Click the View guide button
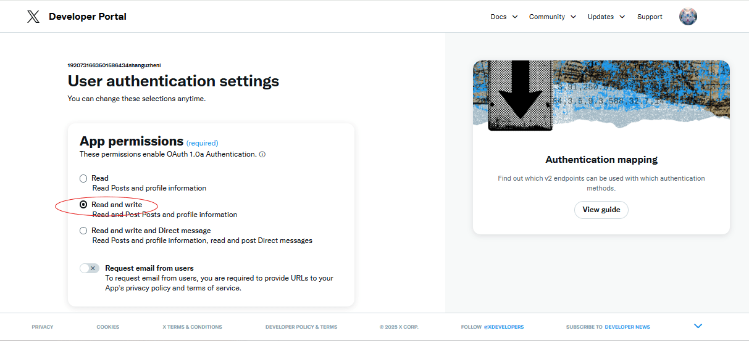This screenshot has height=341, width=749. [x=601, y=210]
